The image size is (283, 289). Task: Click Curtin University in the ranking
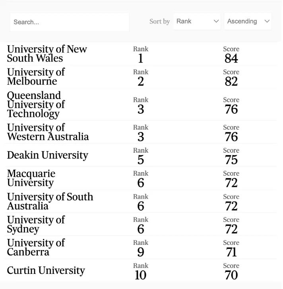point(46,271)
